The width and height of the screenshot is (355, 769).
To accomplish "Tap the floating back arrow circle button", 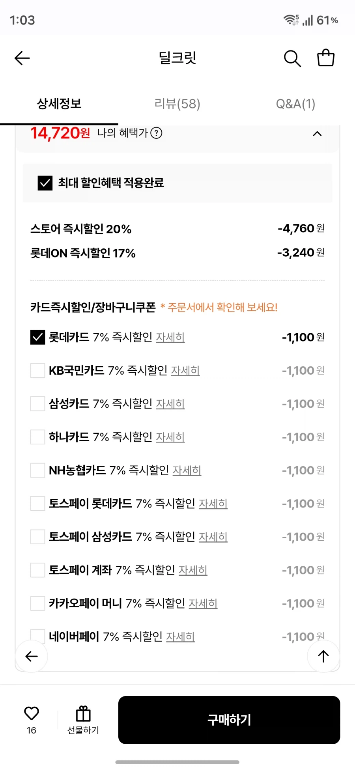I will coord(32,656).
